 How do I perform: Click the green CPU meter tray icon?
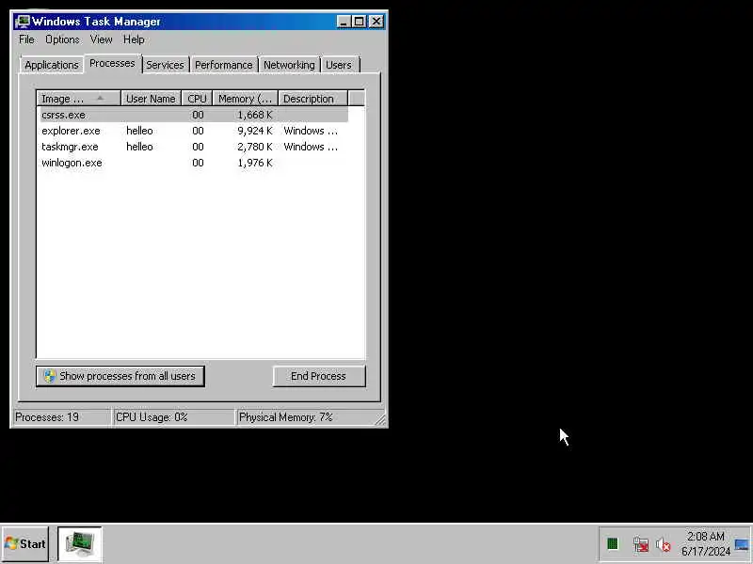pyautogui.click(x=613, y=544)
